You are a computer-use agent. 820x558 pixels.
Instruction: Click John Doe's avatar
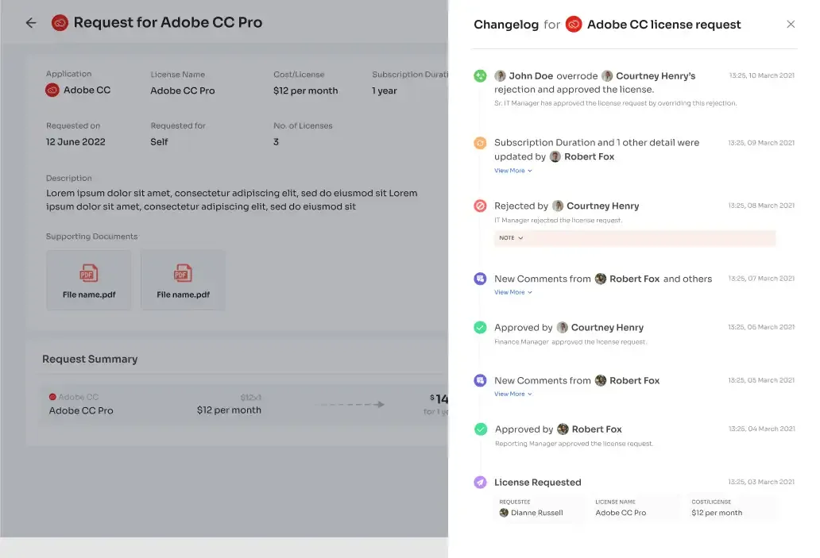pyautogui.click(x=500, y=75)
